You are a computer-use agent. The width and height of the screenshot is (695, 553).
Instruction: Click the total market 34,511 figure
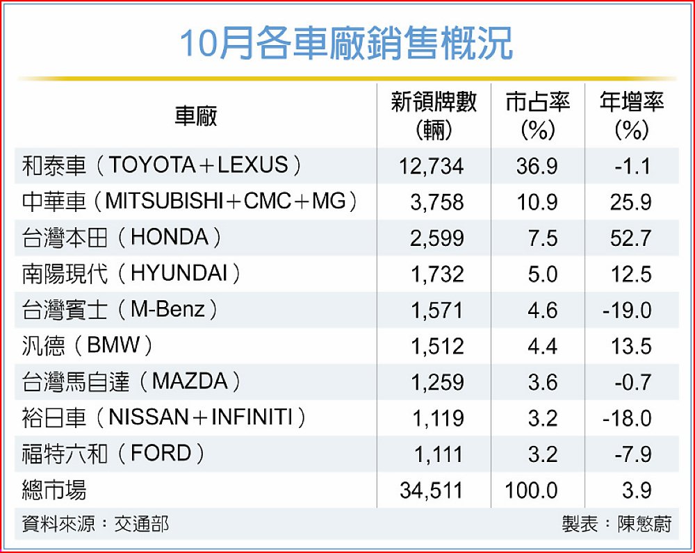click(431, 491)
